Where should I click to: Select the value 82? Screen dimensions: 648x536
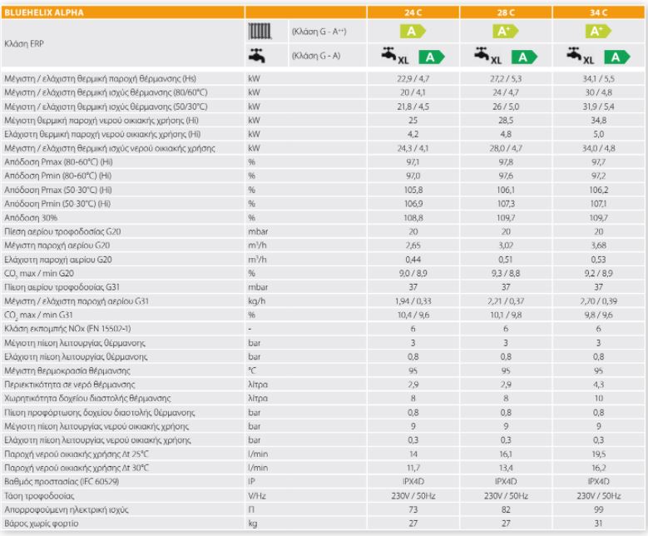pos(506,509)
